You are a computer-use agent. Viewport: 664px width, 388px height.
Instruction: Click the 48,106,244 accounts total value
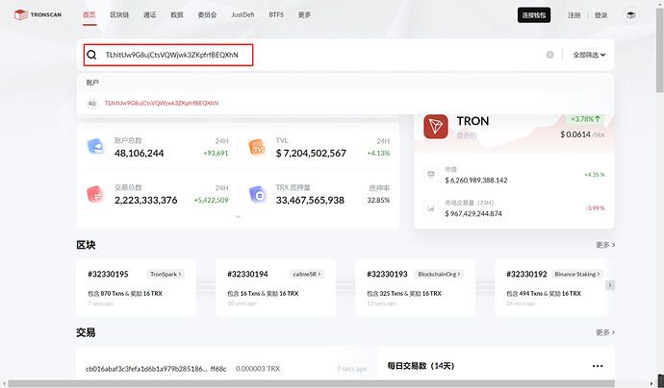pos(139,153)
